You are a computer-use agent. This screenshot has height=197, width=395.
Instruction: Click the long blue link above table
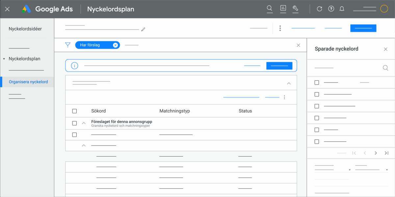pos(241,97)
